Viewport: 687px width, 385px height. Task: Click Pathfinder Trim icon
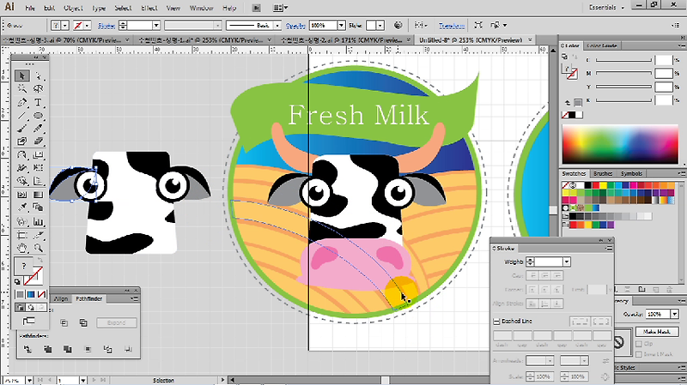click(48, 349)
